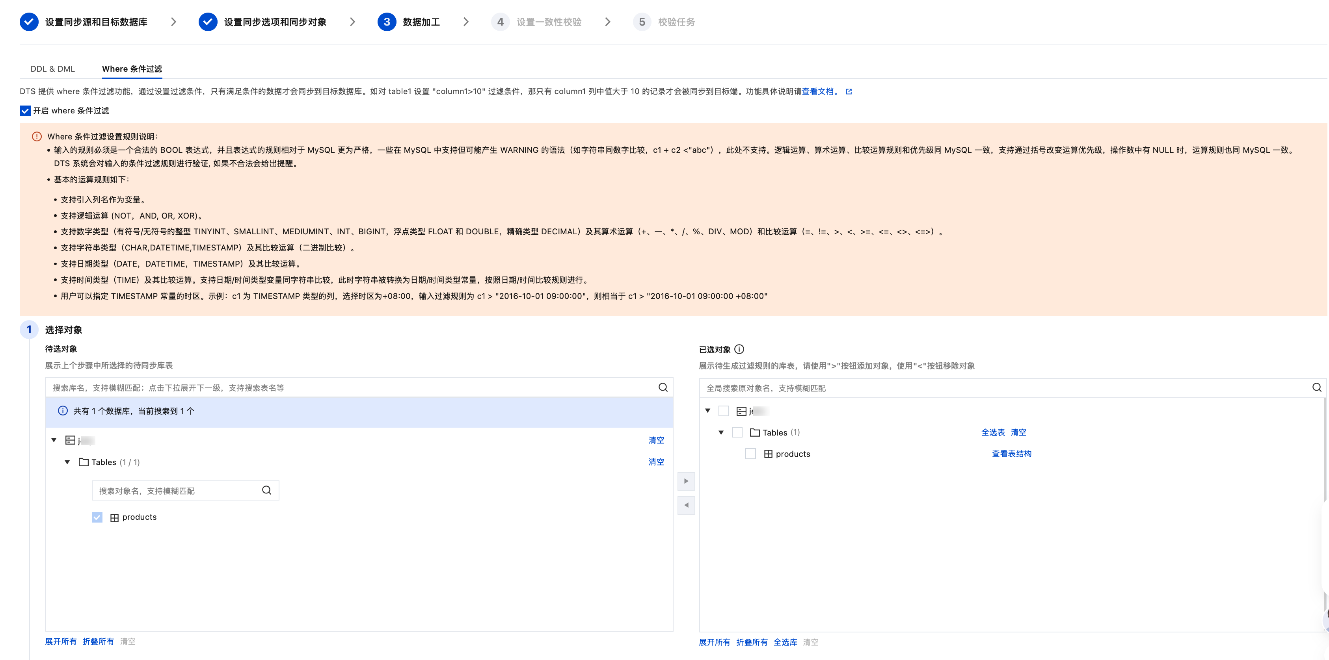
Task: Click the right arrow to add selected objects
Action: click(686, 481)
